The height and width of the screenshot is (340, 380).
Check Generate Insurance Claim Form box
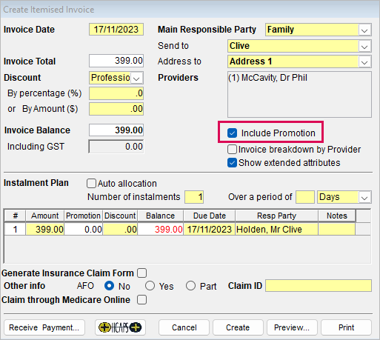(x=142, y=273)
